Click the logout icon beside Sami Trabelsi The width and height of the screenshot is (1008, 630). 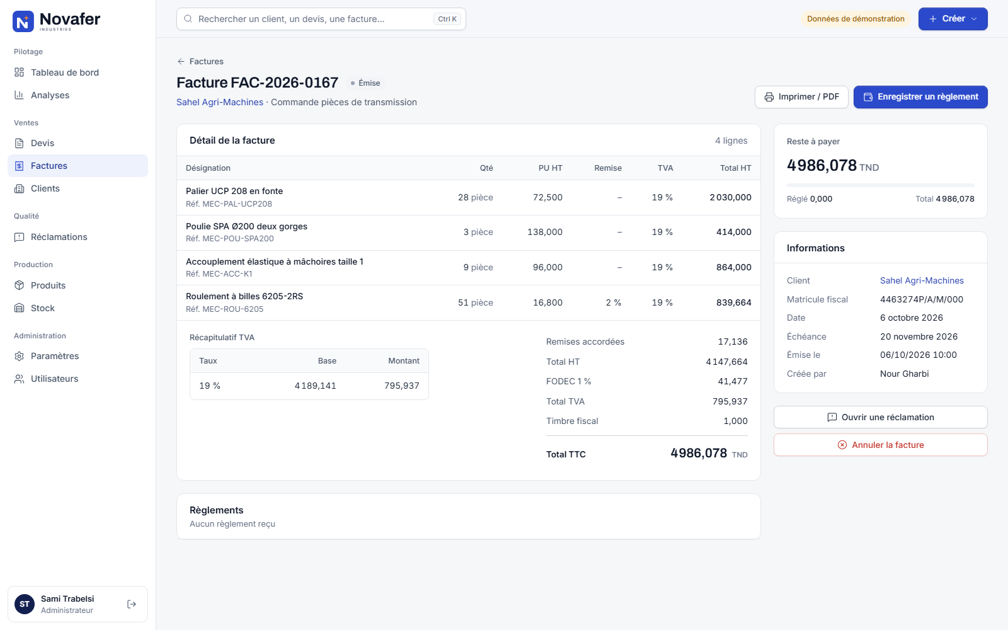pyautogui.click(x=132, y=604)
